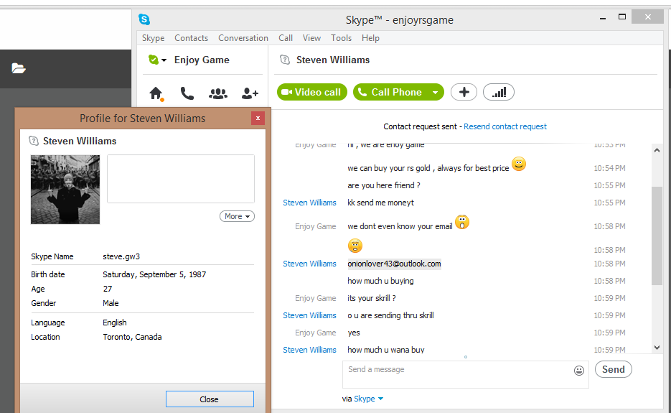Click the onionlover43@outlook.com message
The image size is (671, 413).
click(x=394, y=264)
